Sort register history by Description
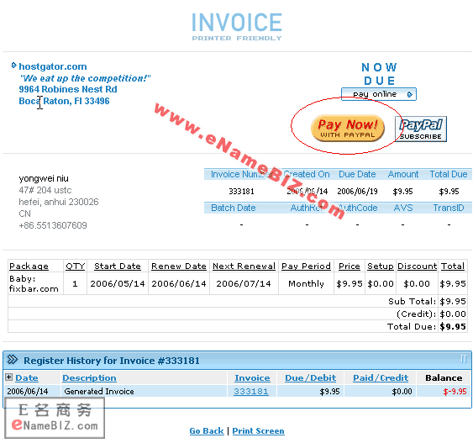 (89, 377)
